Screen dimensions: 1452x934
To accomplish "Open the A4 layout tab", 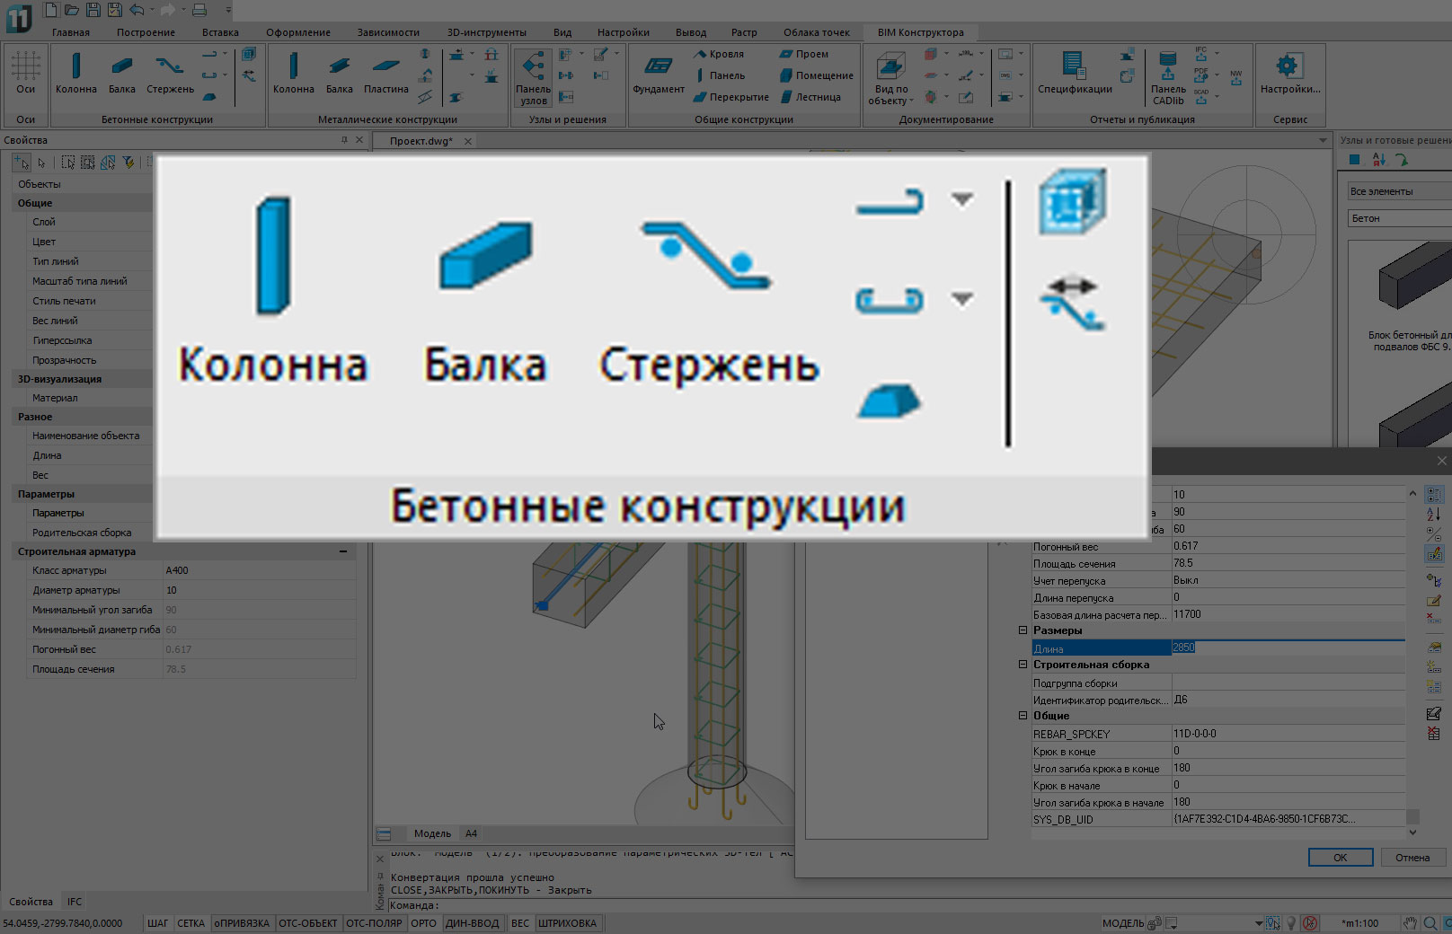I will [471, 833].
